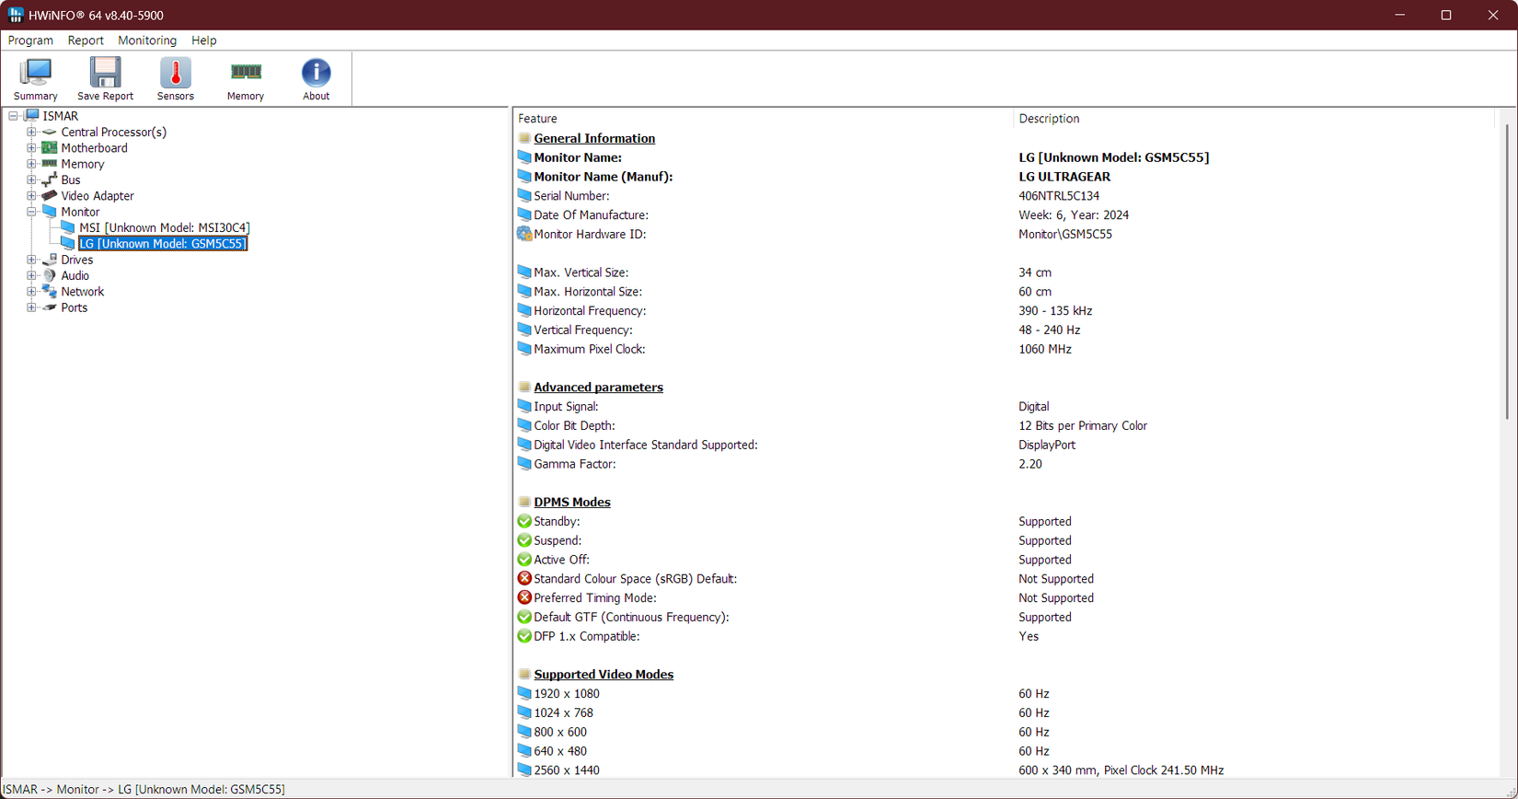
Task: Click the Serial Number value 406NTRL5C134
Action: point(1059,196)
